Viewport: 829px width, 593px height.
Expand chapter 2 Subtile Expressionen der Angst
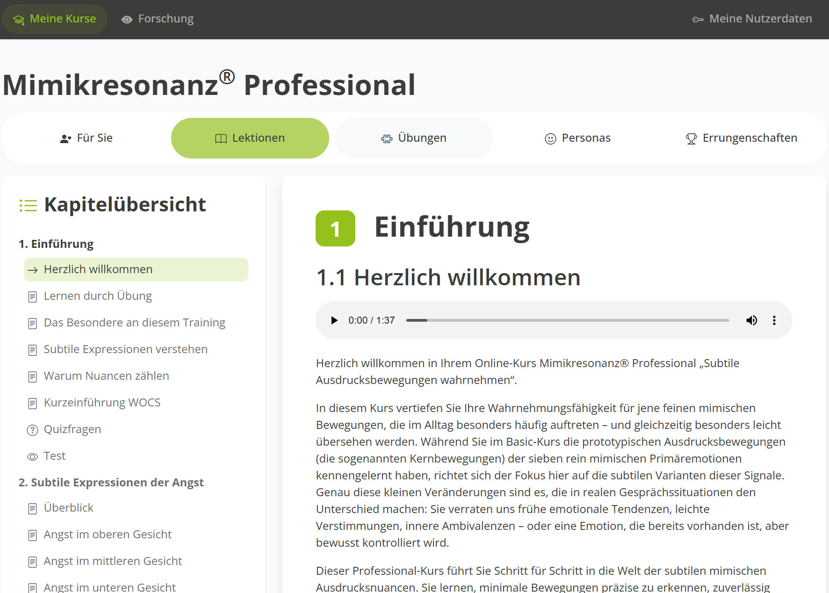(x=111, y=482)
